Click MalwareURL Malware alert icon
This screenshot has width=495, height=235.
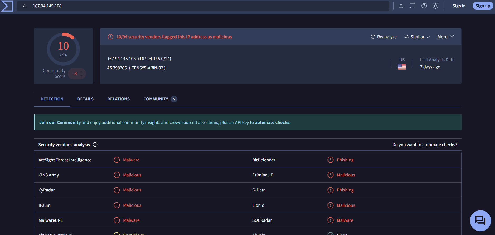117,220
